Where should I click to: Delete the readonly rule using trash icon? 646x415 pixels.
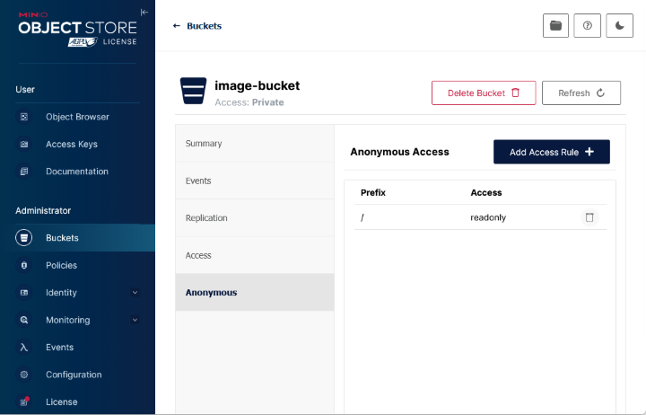(x=589, y=217)
